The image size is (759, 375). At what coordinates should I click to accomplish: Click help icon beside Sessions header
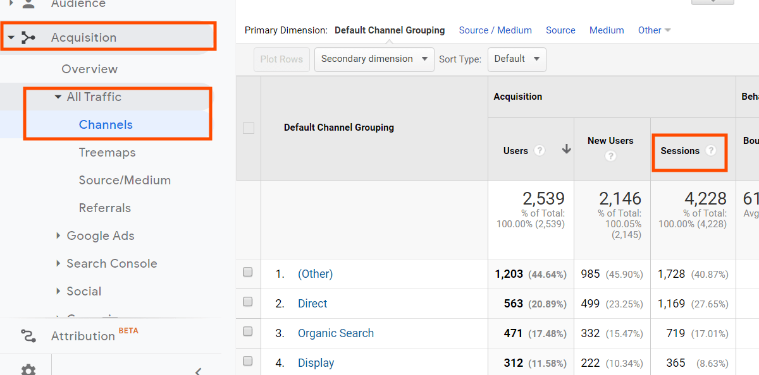pos(711,150)
